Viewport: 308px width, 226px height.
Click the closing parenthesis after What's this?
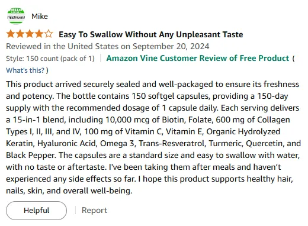pyautogui.click(x=47, y=70)
